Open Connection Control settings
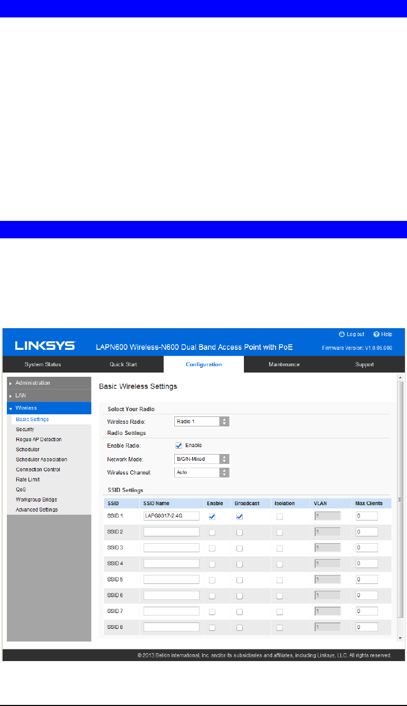 click(38, 469)
